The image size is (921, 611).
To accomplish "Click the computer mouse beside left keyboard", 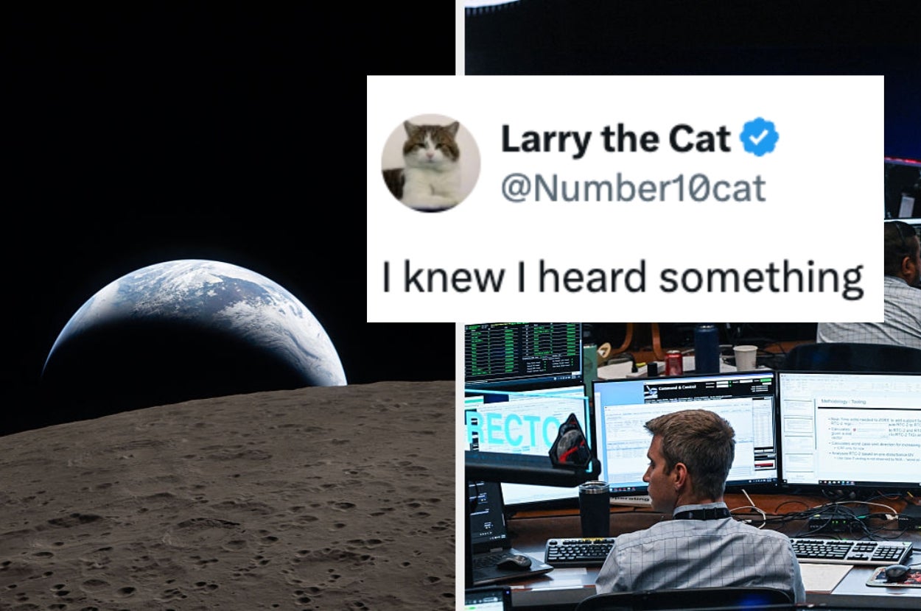I will click(x=515, y=562).
